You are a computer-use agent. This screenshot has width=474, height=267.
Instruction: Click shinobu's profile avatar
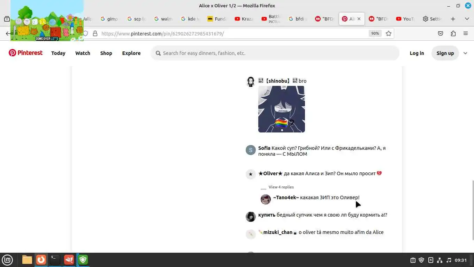pos(251,82)
